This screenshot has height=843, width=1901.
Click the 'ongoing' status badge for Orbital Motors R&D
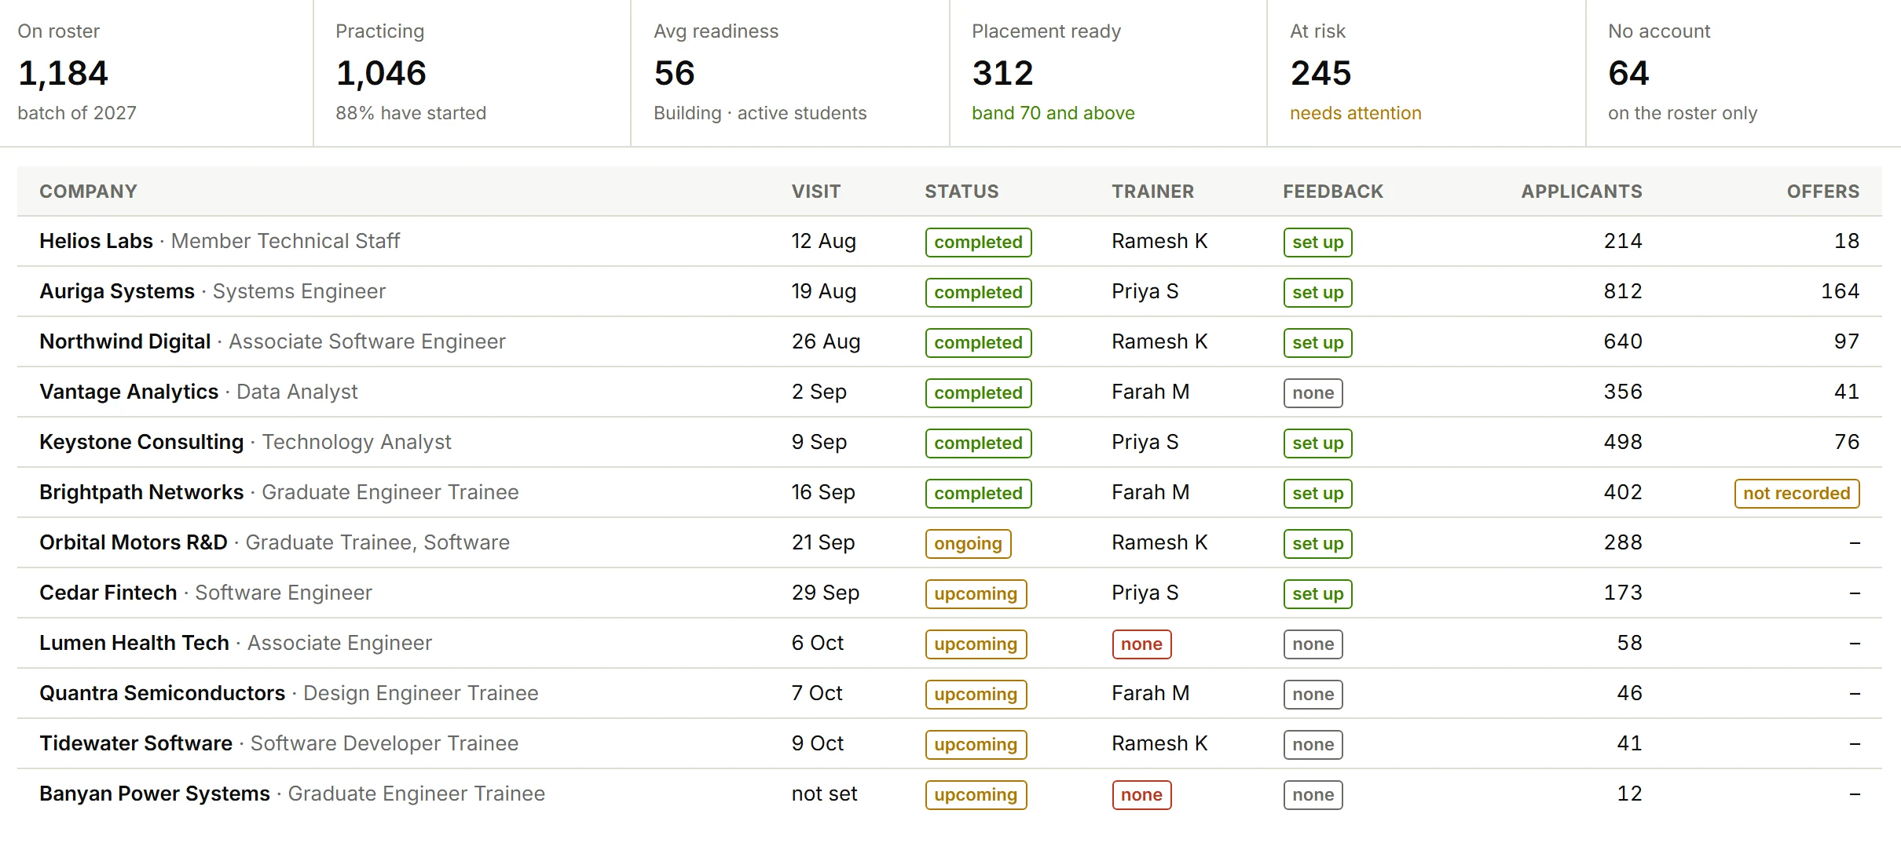tap(968, 543)
